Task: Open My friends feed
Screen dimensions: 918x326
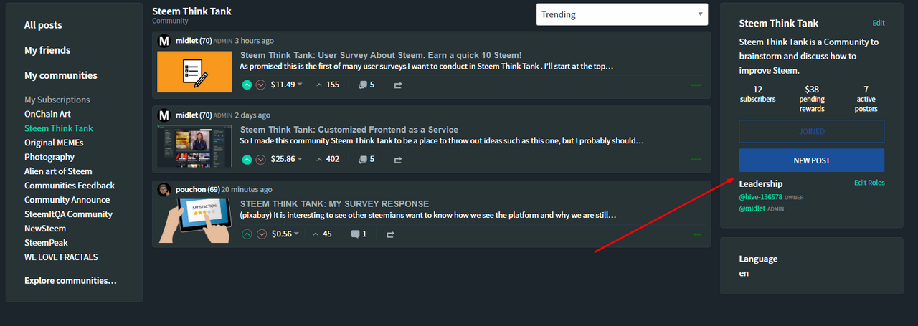Action: 47,50
